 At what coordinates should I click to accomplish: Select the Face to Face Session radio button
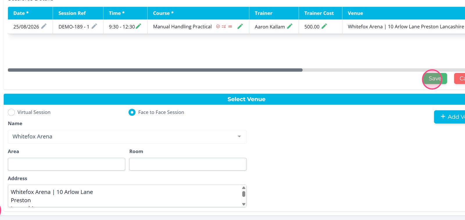(132, 112)
